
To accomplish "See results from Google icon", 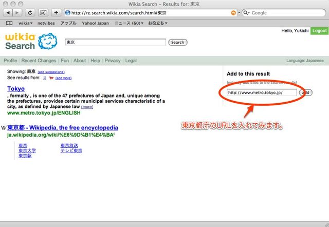I will pyautogui.click(x=45, y=78).
